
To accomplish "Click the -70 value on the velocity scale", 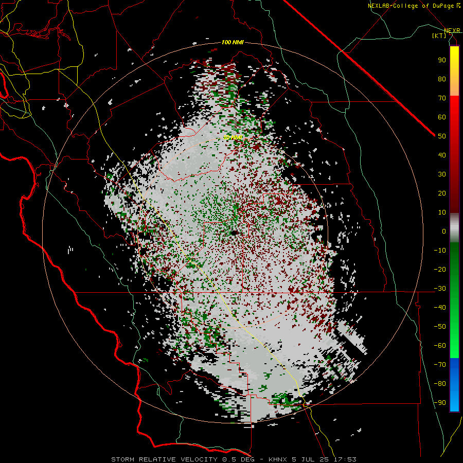I will (440, 365).
